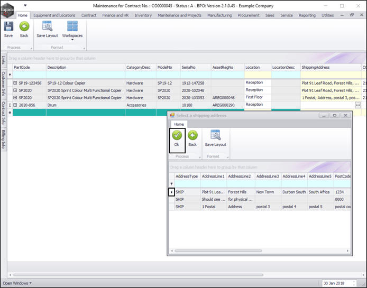Click the shipping address dialog title icon

tap(172, 115)
